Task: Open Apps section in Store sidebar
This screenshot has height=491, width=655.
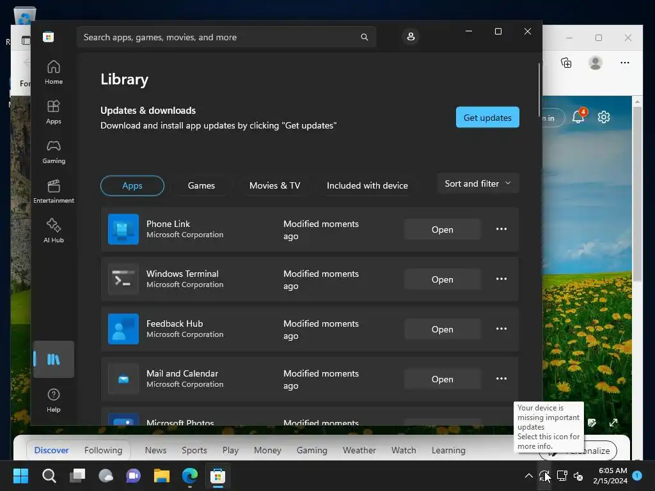Action: coord(54,113)
